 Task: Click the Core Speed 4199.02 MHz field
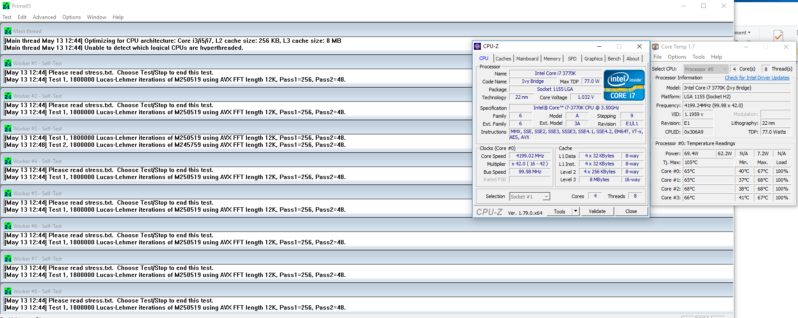[530, 156]
